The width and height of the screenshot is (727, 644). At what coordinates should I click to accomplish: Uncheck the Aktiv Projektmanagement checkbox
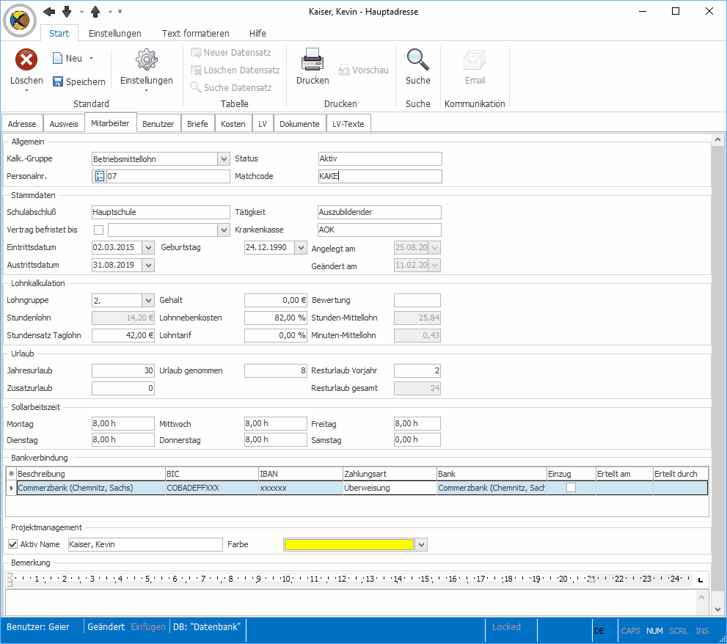[x=13, y=544]
